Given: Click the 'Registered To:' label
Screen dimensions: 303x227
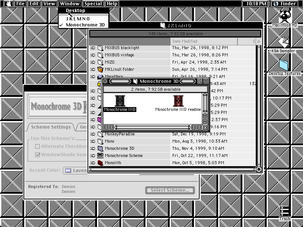Looking at the screenshot, I should pos(43,187).
